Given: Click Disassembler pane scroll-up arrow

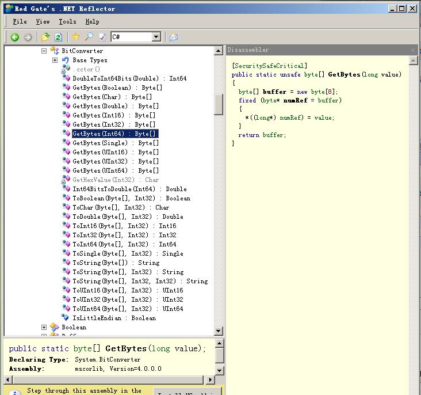Looking at the screenshot, I should [413, 60].
